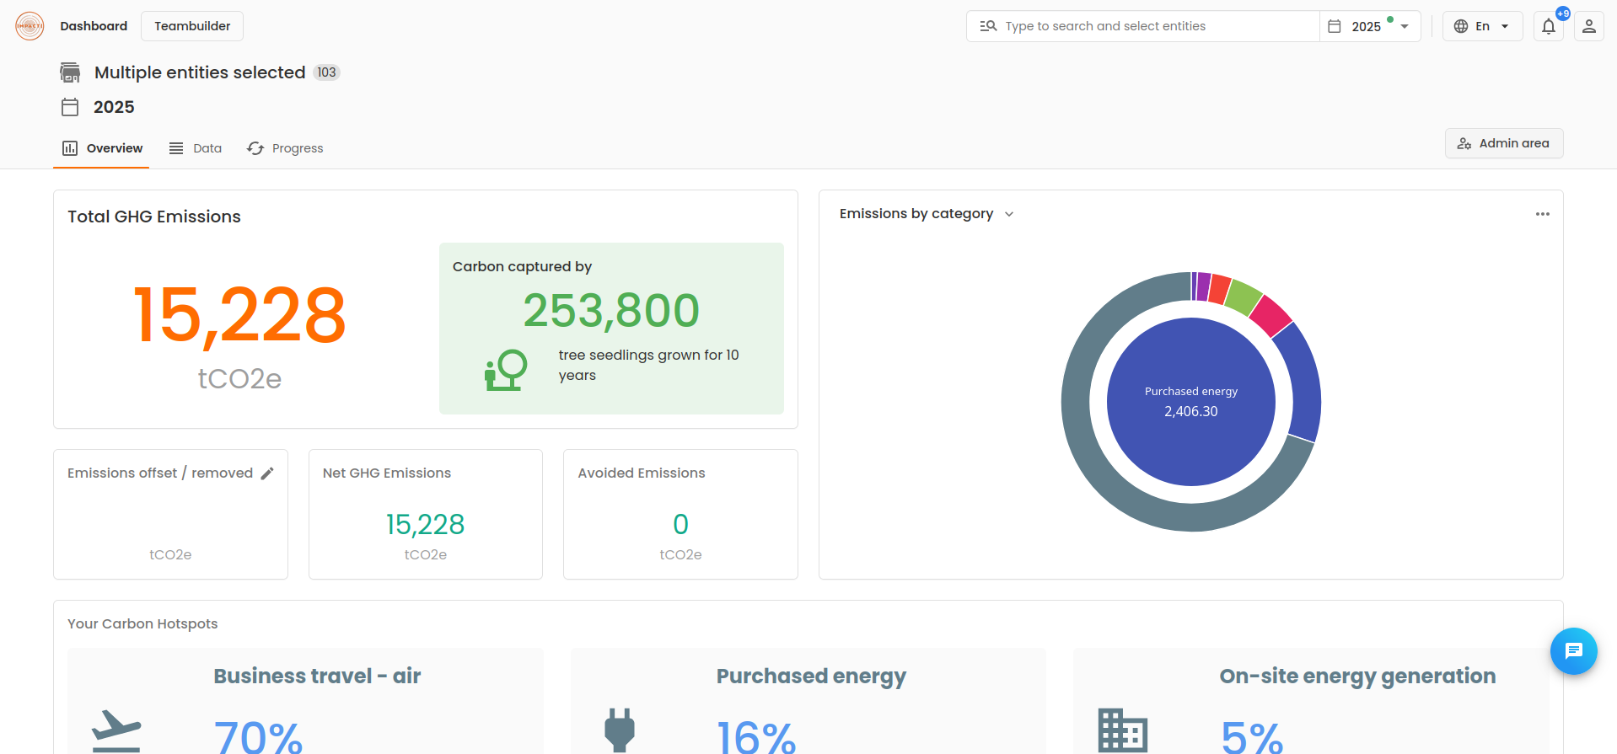Click the entities store icon
1617x754 pixels.
[70, 72]
